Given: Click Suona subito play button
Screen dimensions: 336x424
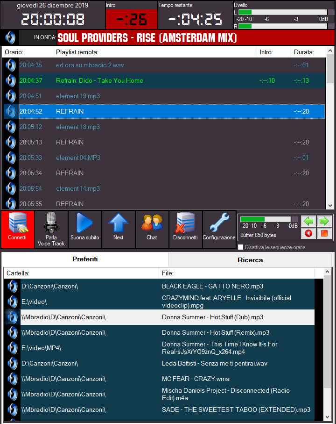Looking at the screenshot, I should 85,230.
